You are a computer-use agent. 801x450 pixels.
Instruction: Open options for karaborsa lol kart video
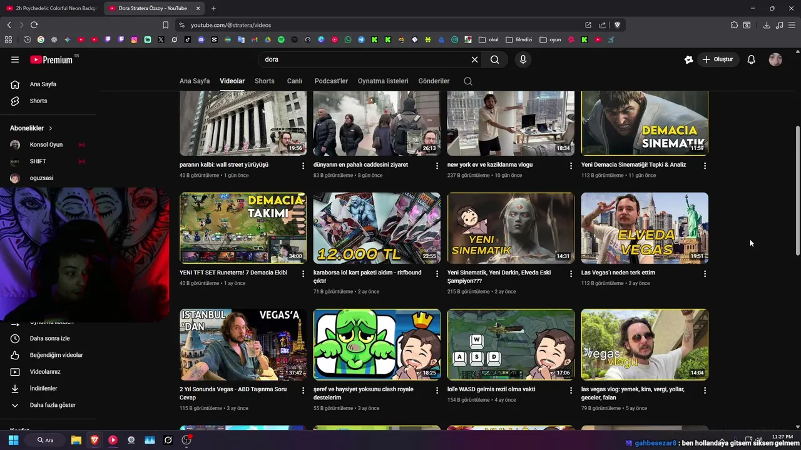tap(437, 274)
